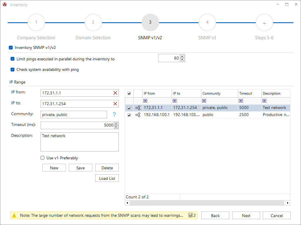Viewport: 301px width, 225px height.
Task: Select 'private, public' community cell
Action: point(219,108)
